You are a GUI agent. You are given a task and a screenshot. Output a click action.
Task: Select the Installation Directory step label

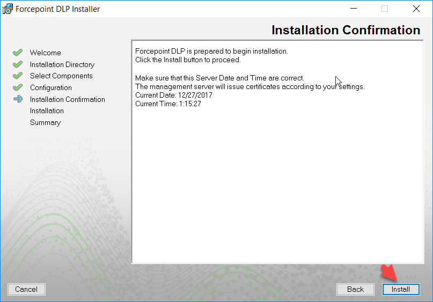pos(62,64)
